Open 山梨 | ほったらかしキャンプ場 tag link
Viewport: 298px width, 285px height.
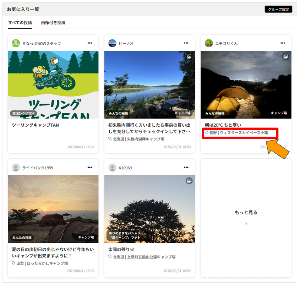(x=40, y=263)
